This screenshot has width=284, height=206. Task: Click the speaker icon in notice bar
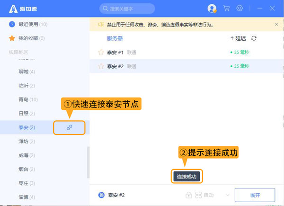coord(101,24)
